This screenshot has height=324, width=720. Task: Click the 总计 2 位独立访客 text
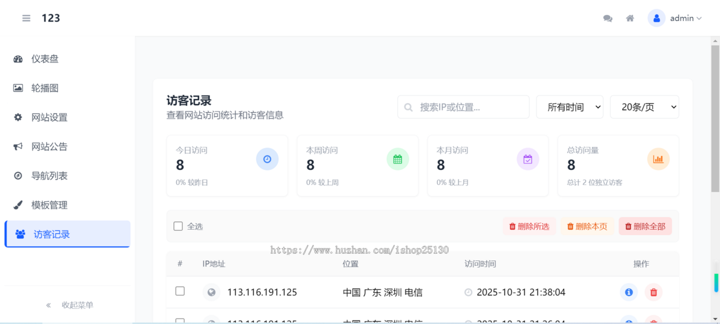(595, 182)
